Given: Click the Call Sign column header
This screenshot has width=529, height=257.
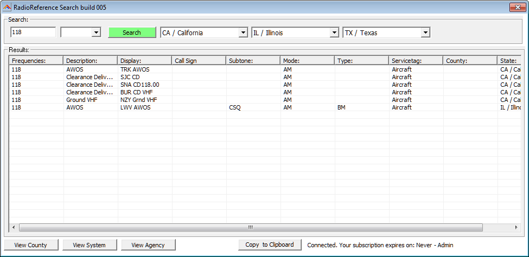Looking at the screenshot, I should pyautogui.click(x=199, y=61).
